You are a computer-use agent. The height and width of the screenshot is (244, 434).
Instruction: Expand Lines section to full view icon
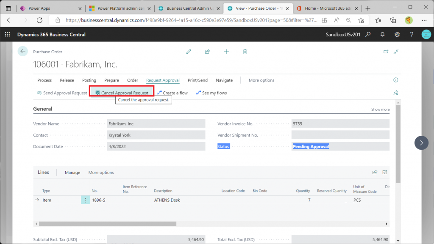pyautogui.click(x=385, y=172)
